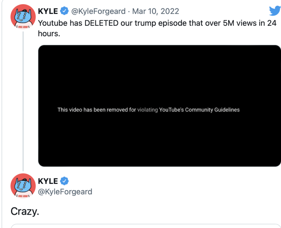
Task: Click the FULL SEND label on the top avatar
Action: 23,27
